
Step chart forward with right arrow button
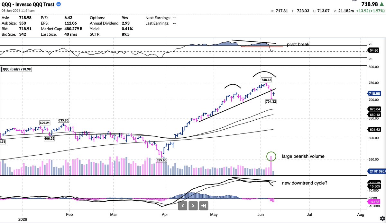pos(193,206)
